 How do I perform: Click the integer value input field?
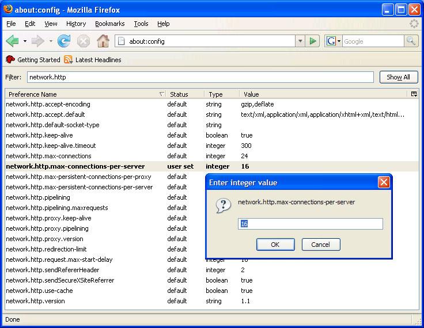[x=310, y=224]
